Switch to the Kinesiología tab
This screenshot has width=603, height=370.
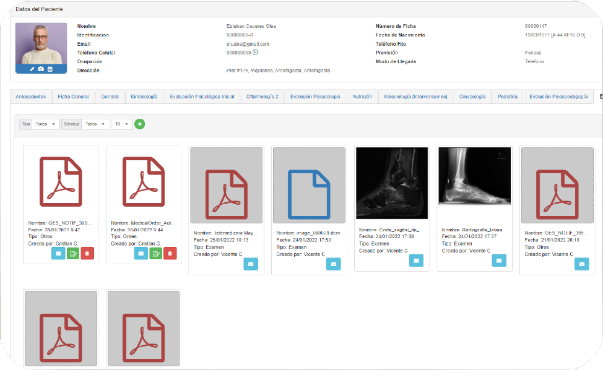pos(144,97)
